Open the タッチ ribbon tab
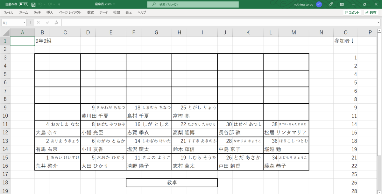 pyautogui.click(x=37, y=12)
